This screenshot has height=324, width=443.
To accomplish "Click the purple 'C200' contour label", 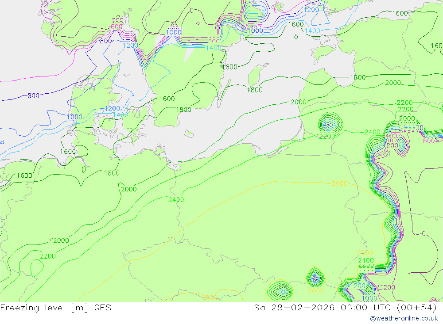I will point(386,287).
